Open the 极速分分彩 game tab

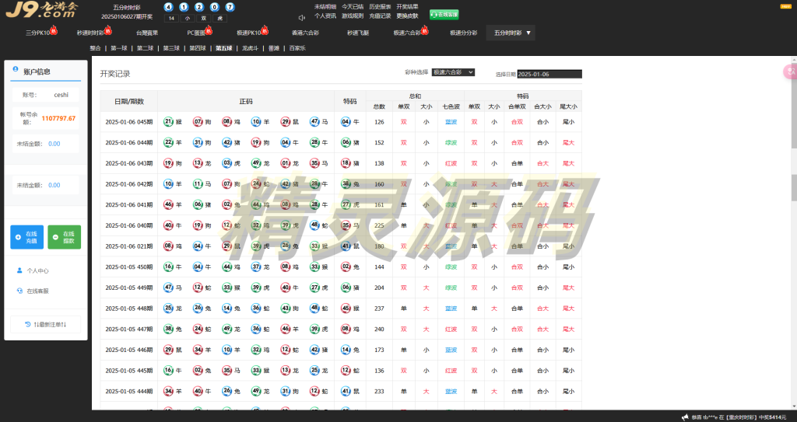coord(464,33)
